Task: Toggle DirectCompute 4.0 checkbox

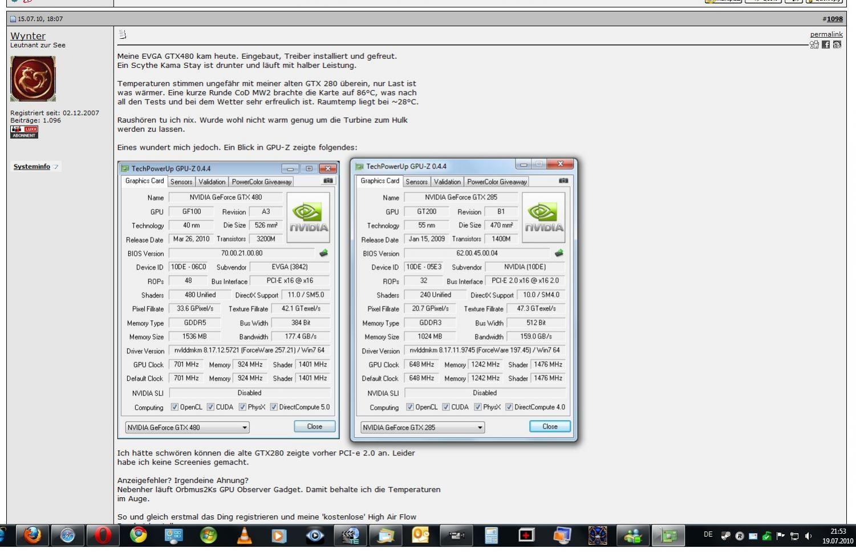Action: (509, 407)
